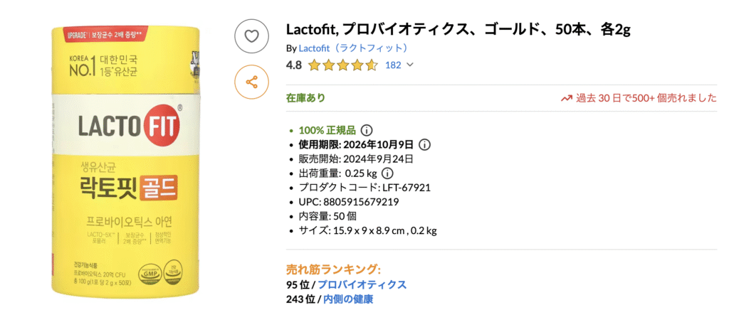The image size is (729, 310).
Task: Click the gold star rating icons
Action: (342, 65)
